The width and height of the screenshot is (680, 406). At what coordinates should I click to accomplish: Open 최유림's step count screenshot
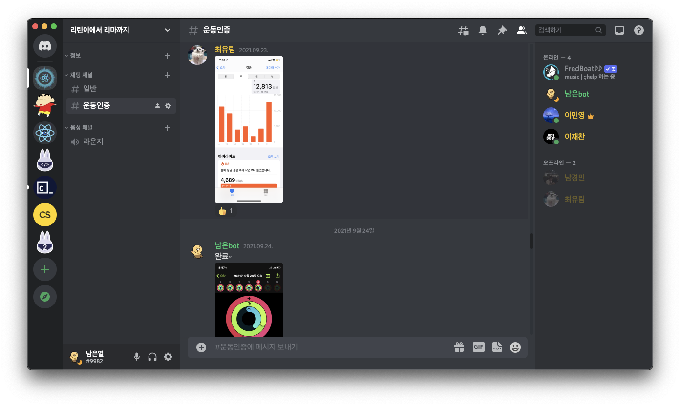coord(249,129)
